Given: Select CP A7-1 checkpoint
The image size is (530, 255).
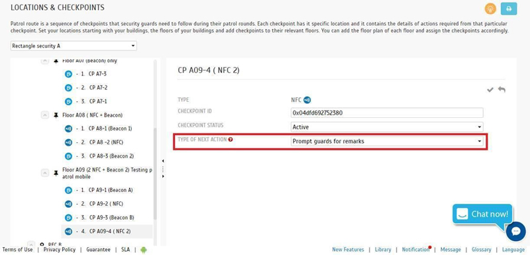Looking at the screenshot, I should (x=98, y=101).
